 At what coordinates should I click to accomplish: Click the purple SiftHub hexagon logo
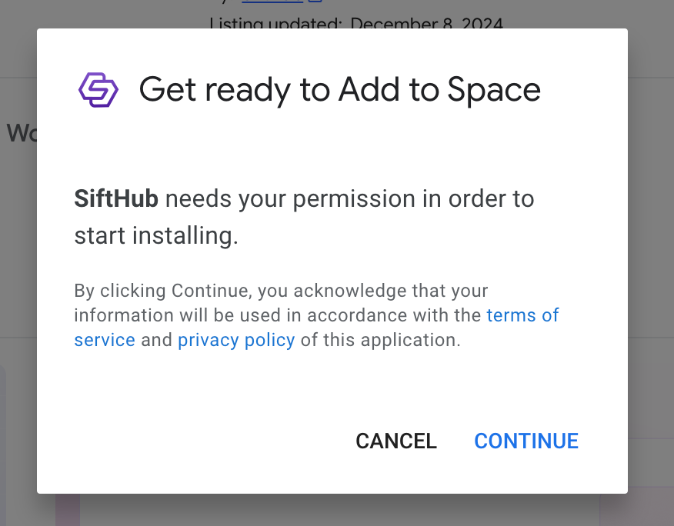[x=98, y=90]
